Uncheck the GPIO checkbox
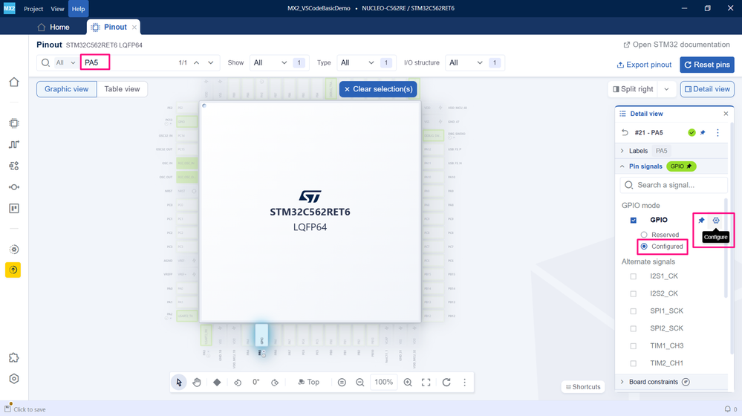The width and height of the screenshot is (742, 416). [x=634, y=220]
